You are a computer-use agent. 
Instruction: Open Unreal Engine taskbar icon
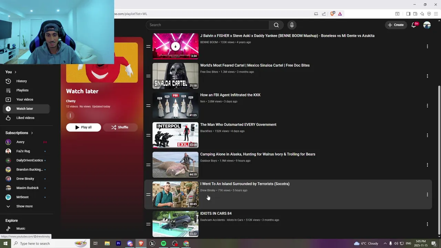pos(152,244)
